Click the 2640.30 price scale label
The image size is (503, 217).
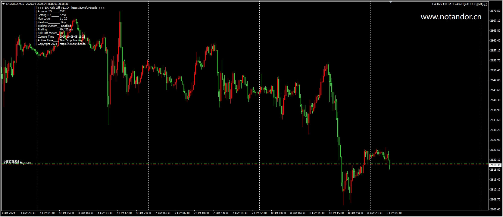pyautogui.click(x=495, y=100)
